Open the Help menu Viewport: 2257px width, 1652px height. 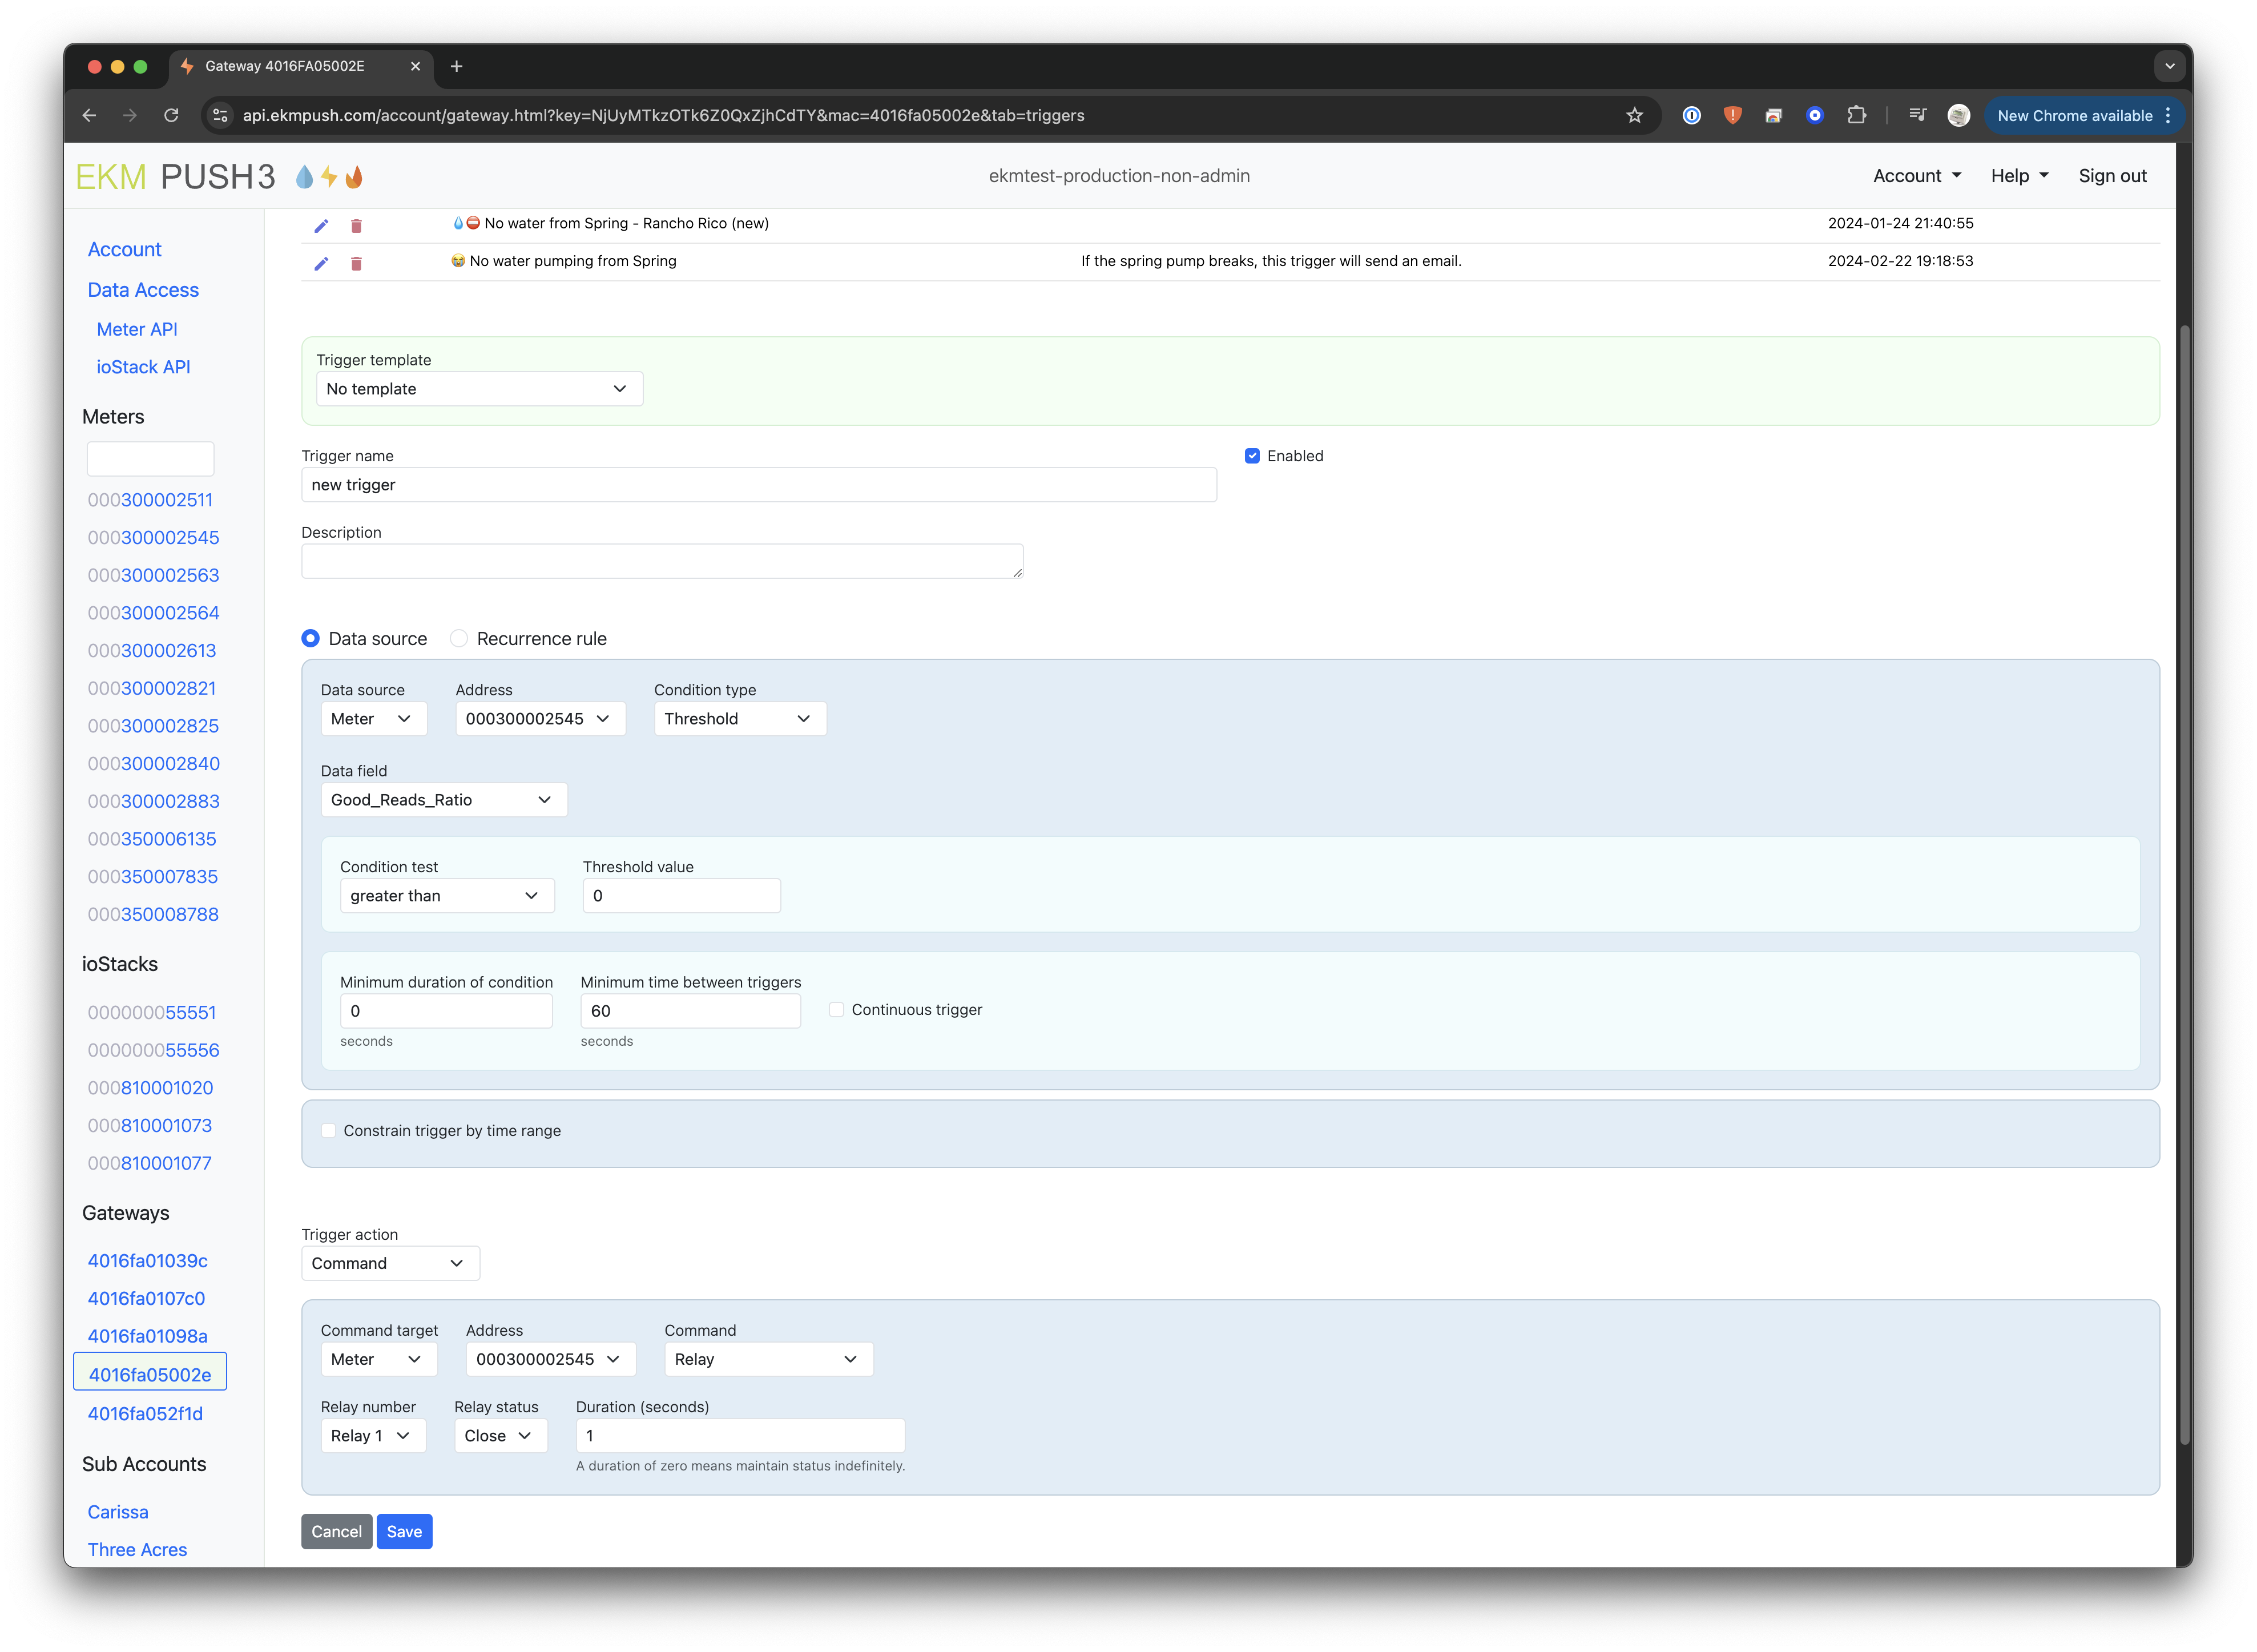tap(2019, 176)
